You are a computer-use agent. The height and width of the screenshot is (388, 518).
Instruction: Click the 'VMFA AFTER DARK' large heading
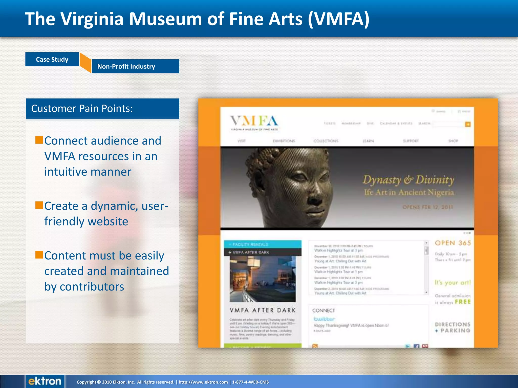[x=263, y=310]
